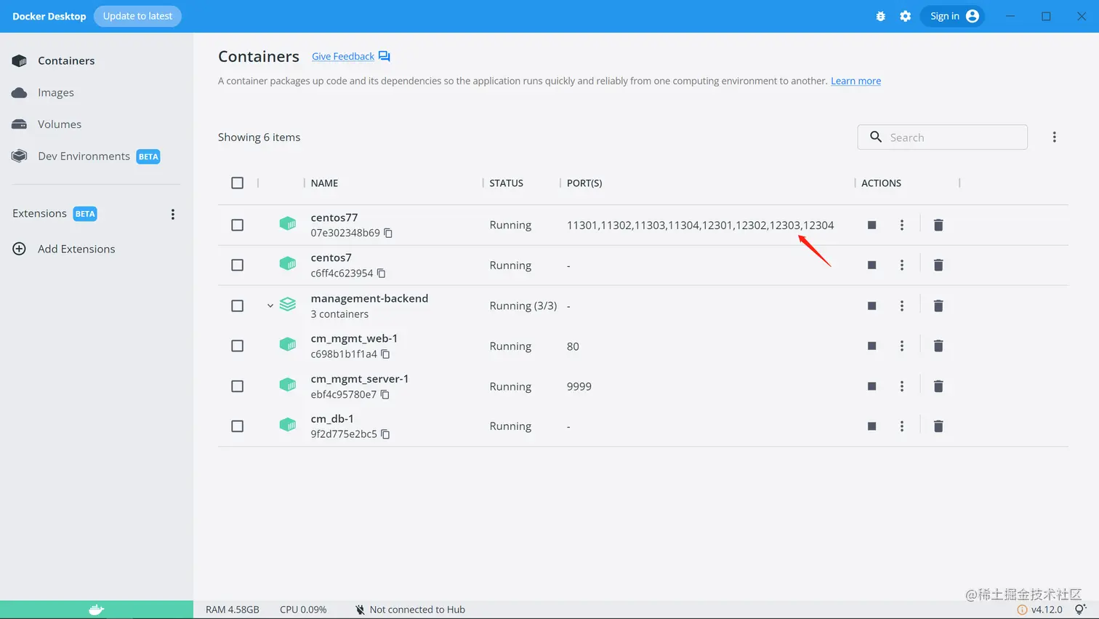Delete the cm_mgmt_server-1 container

tap(938, 386)
